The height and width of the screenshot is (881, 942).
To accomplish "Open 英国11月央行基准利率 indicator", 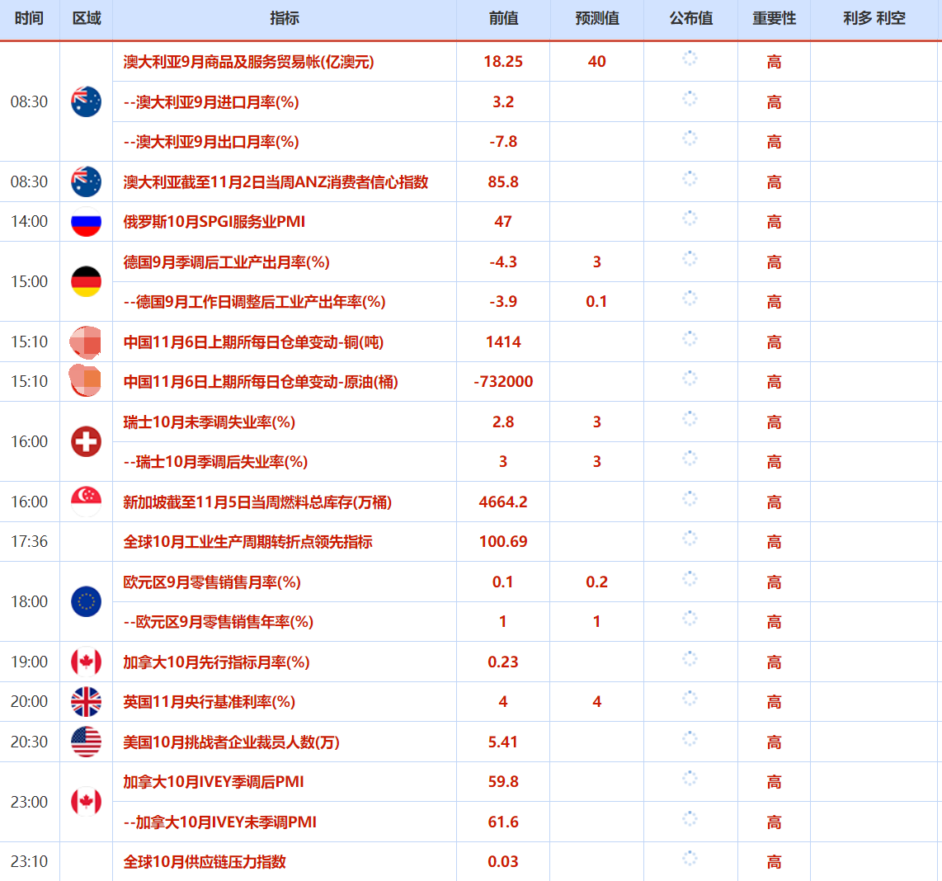I will [209, 702].
